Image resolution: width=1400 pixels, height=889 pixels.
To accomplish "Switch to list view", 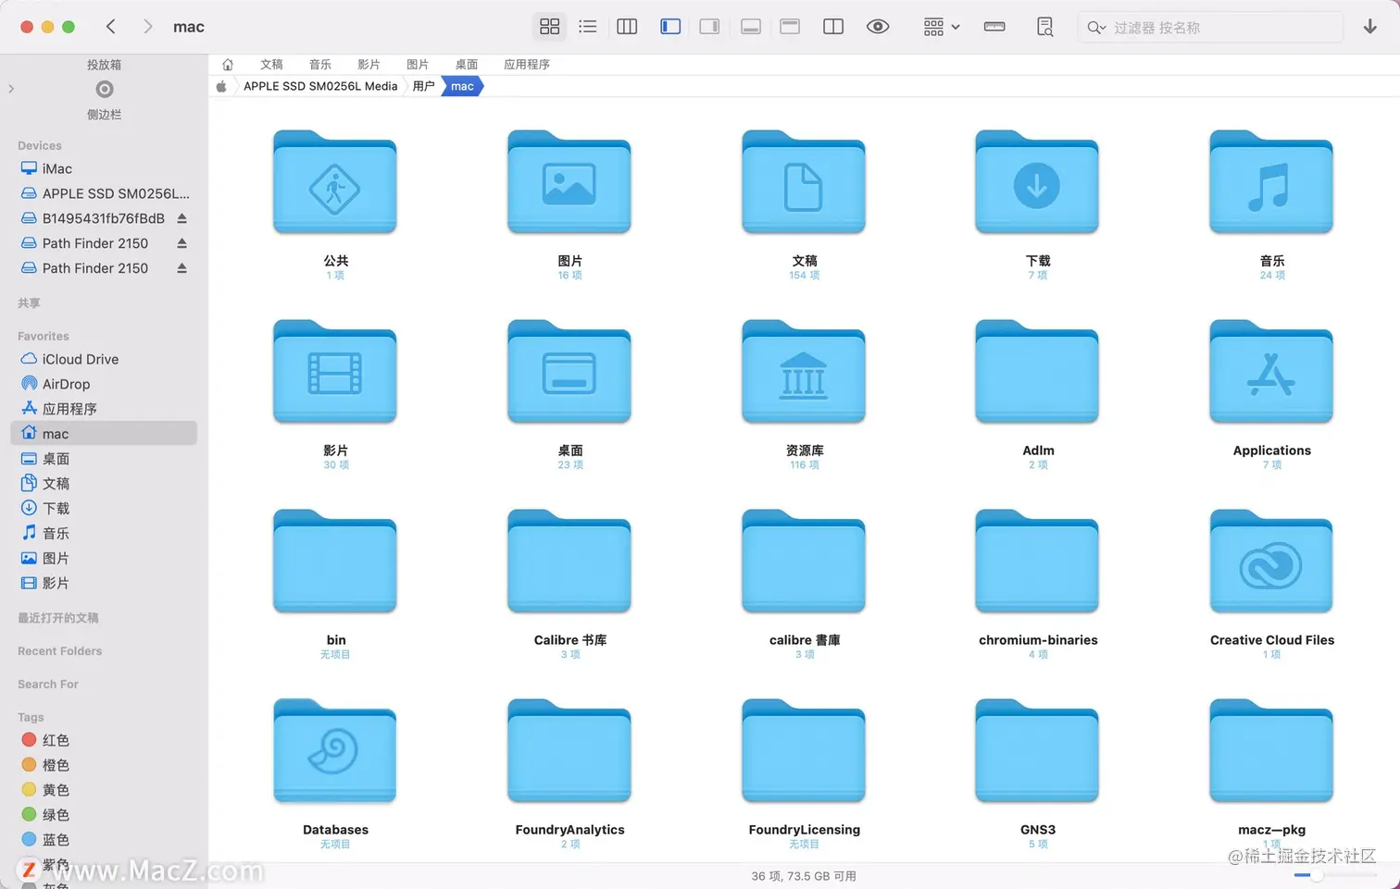I will [x=588, y=27].
